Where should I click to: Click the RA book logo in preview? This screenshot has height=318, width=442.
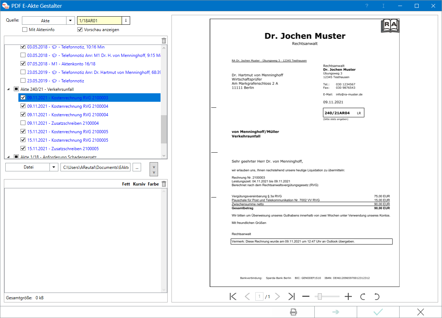(390, 26)
